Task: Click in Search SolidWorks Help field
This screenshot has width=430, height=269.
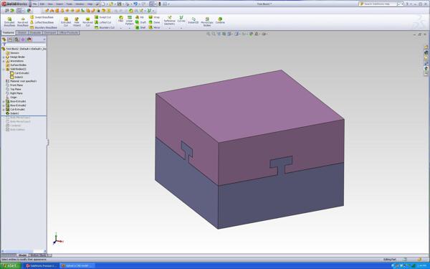Action: (380, 4)
